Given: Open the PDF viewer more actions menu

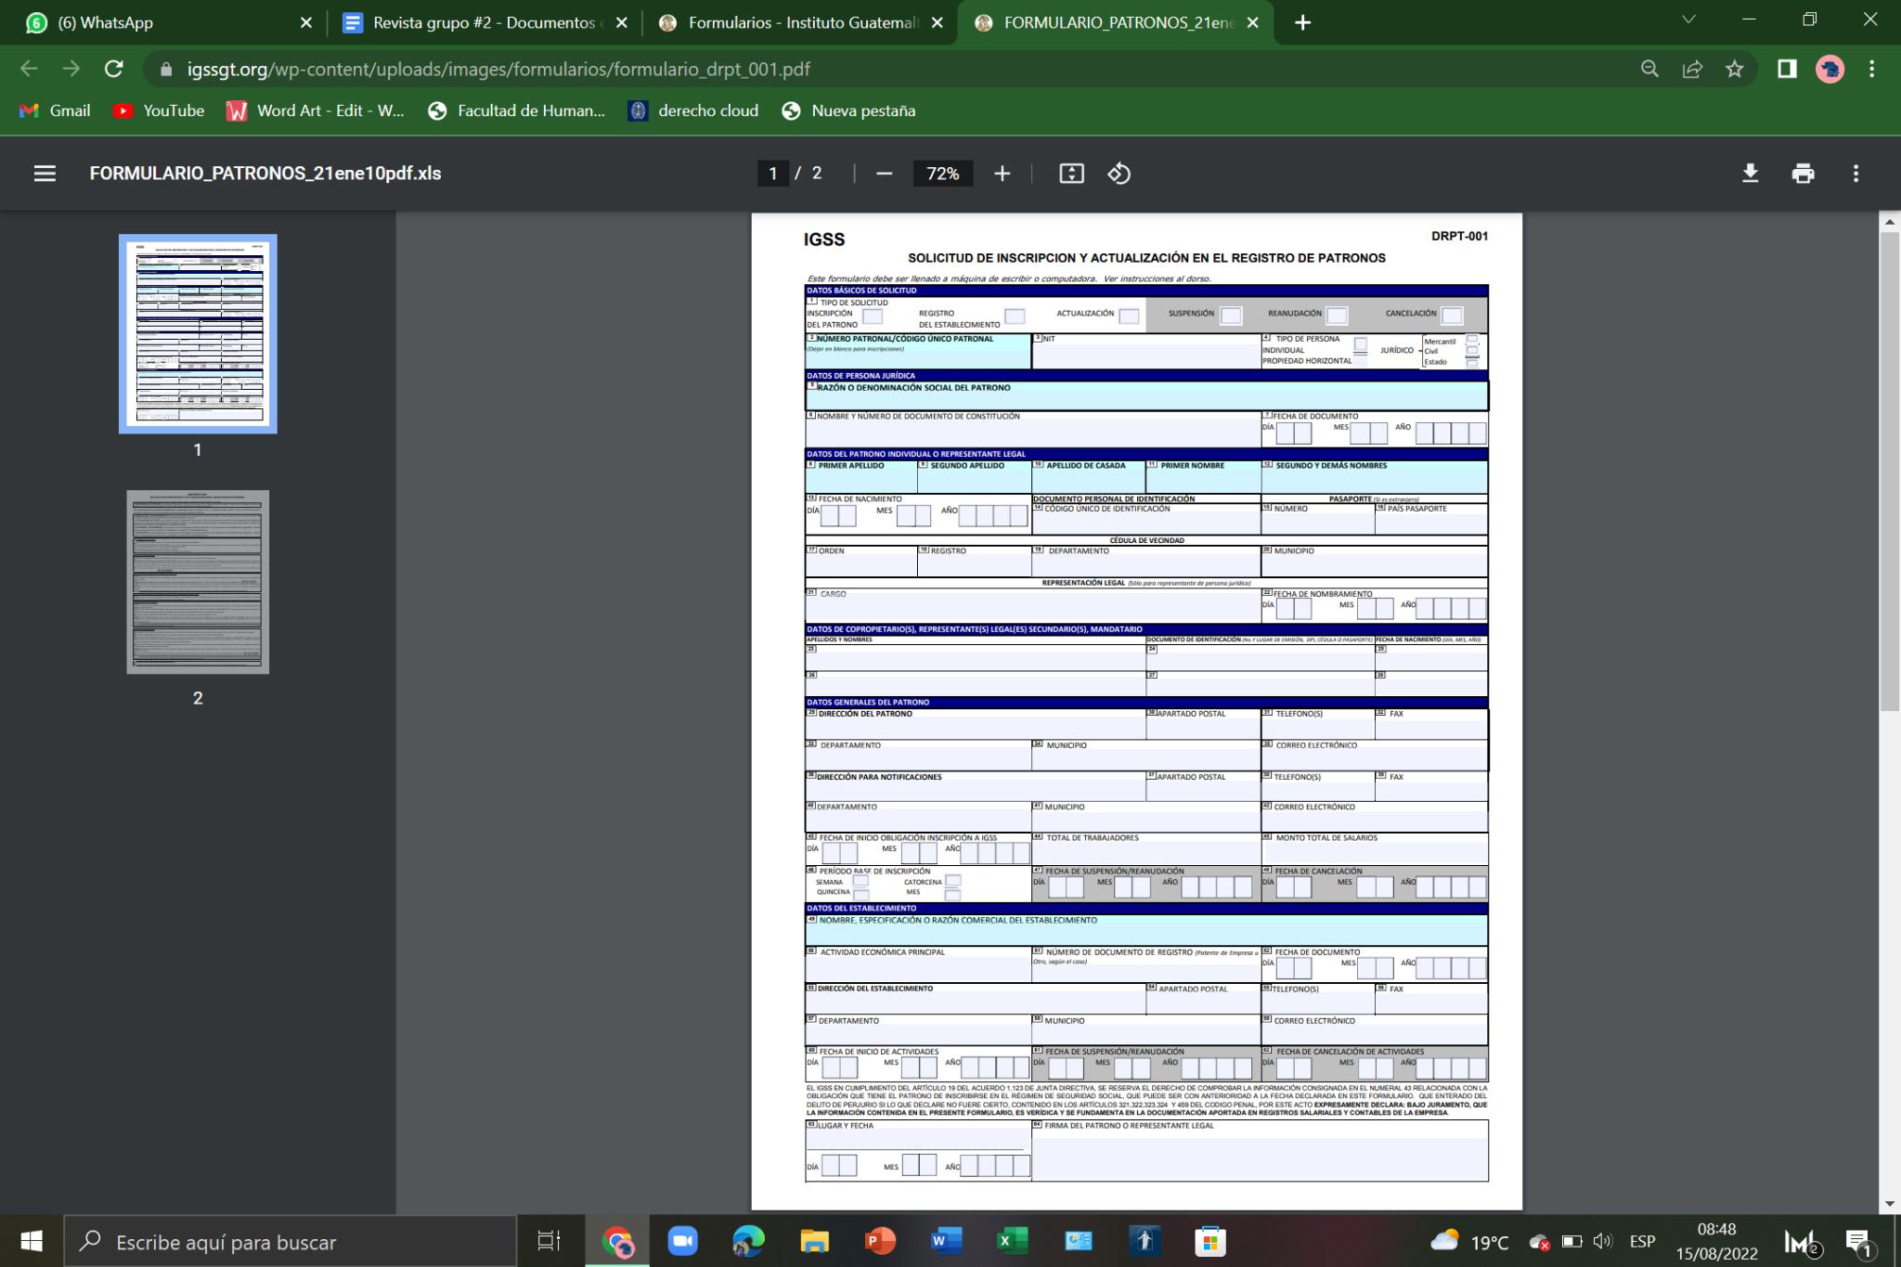Looking at the screenshot, I should tap(1856, 174).
